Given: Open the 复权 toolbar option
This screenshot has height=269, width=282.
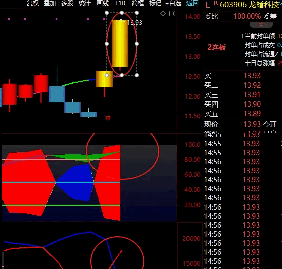Looking at the screenshot, I should pos(33,3).
